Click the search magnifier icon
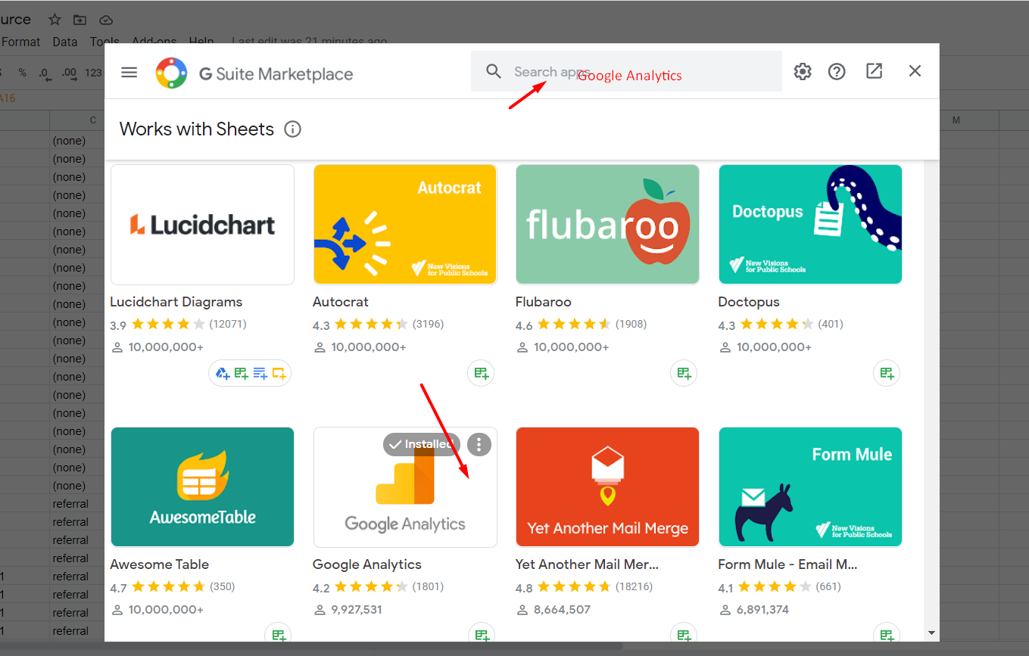 pyautogui.click(x=494, y=71)
